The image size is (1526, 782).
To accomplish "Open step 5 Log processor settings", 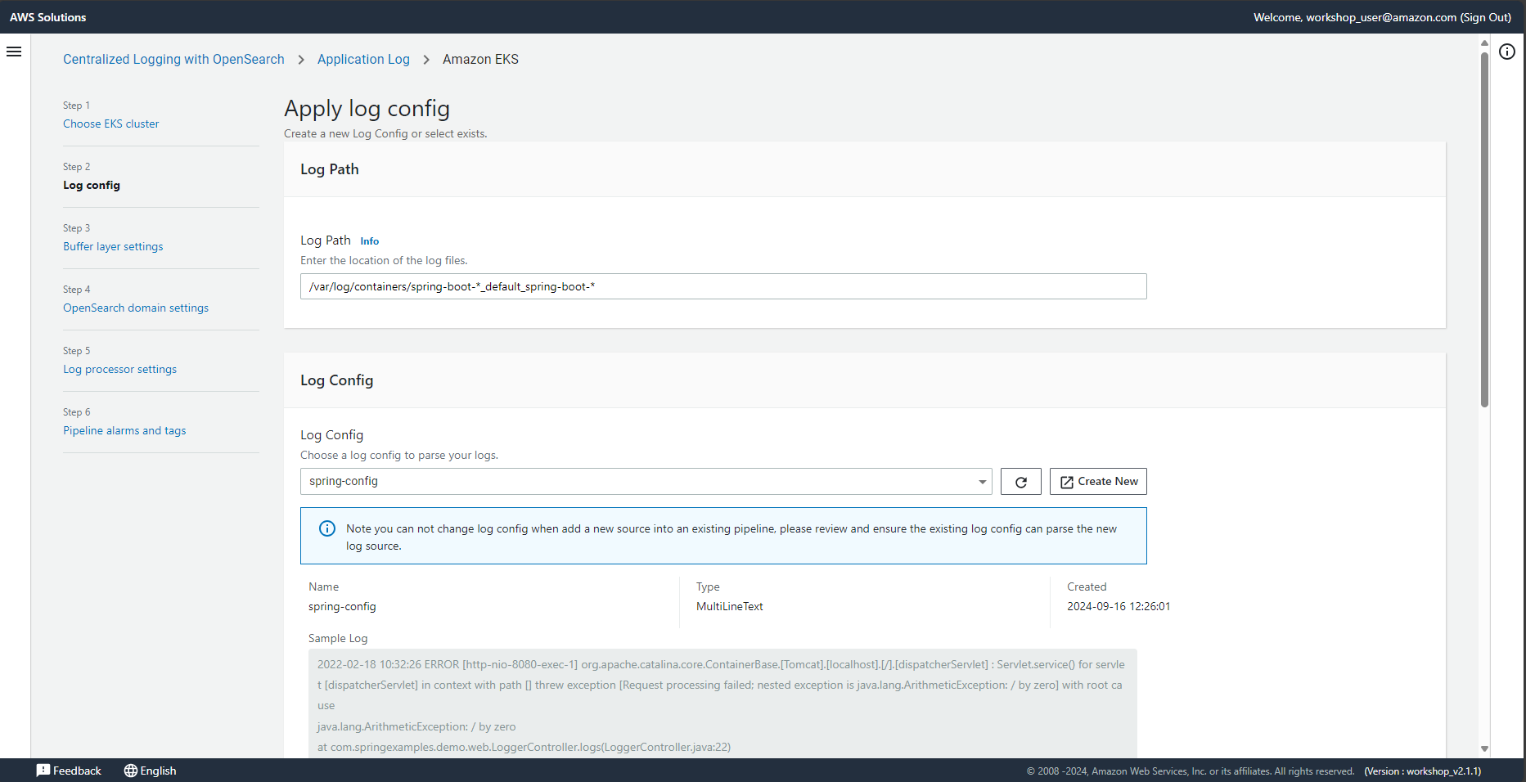I will pos(119,369).
